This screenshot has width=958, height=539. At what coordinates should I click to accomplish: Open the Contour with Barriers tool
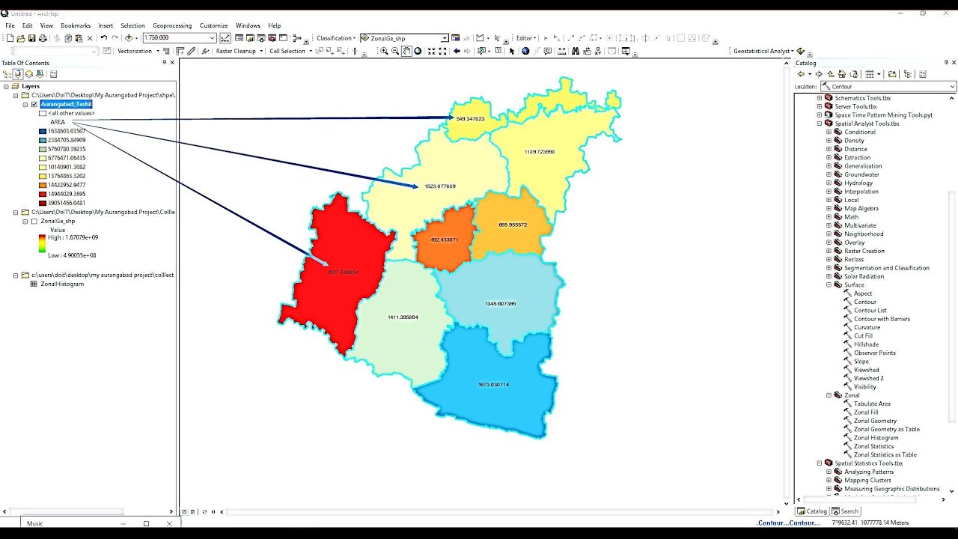point(882,319)
